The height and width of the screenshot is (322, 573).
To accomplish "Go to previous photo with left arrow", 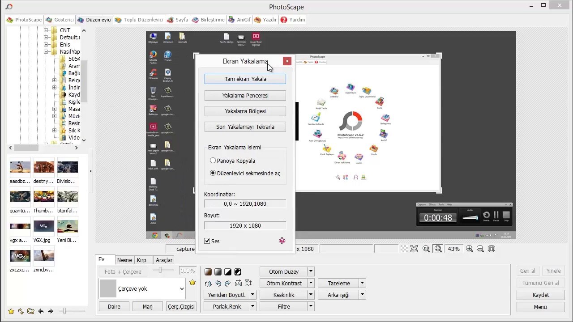I will tap(41, 311).
